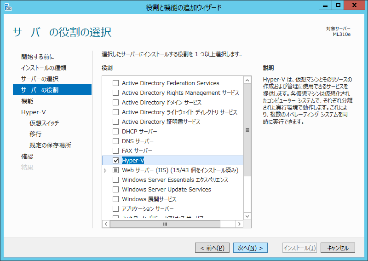Image resolution: width=368 pixels, height=261 pixels.
Task: Toggle the Web サーバー (IIS) checkbox
Action: (115, 170)
